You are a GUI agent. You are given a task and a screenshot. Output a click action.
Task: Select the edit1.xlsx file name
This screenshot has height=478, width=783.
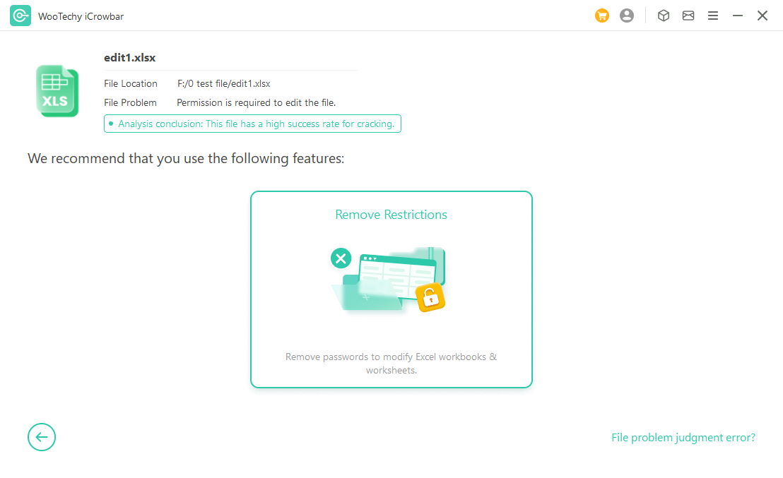[129, 58]
